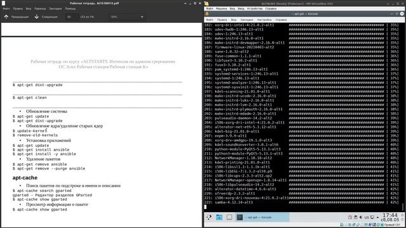Image resolution: width=406 pixels, height=228 pixels.
Task: Open Файл menu in PDF viewer
Action: [6, 8]
